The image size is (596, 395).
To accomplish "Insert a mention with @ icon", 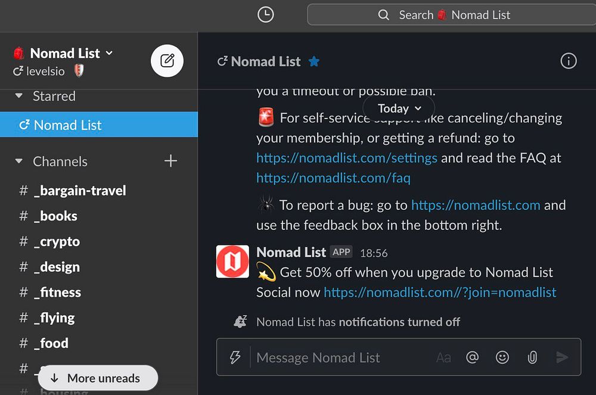I will [x=472, y=357].
